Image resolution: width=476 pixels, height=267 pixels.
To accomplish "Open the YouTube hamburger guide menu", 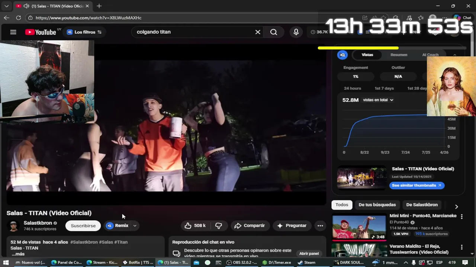I will 13,32.
